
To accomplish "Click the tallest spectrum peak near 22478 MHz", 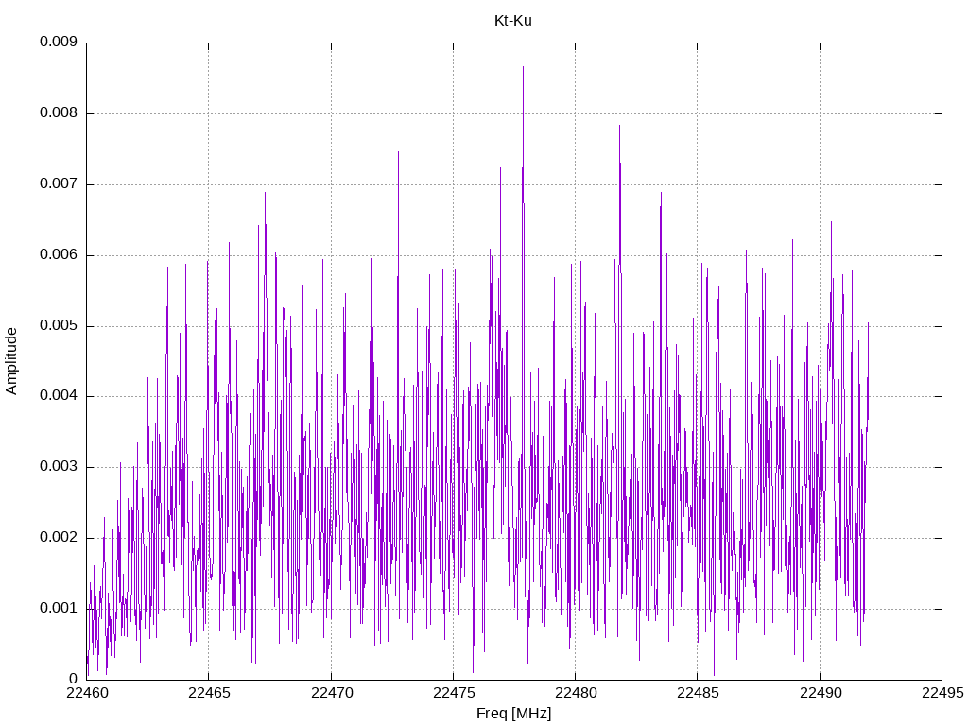I will click(523, 68).
